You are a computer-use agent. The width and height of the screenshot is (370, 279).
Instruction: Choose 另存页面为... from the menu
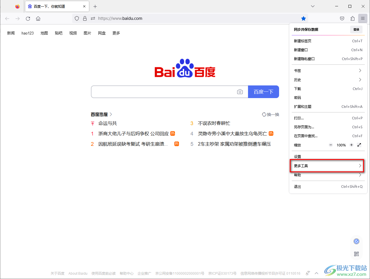tap(328, 127)
